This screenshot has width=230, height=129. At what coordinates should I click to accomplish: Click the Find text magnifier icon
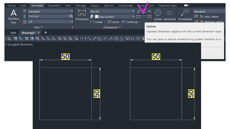click(x=71, y=16)
